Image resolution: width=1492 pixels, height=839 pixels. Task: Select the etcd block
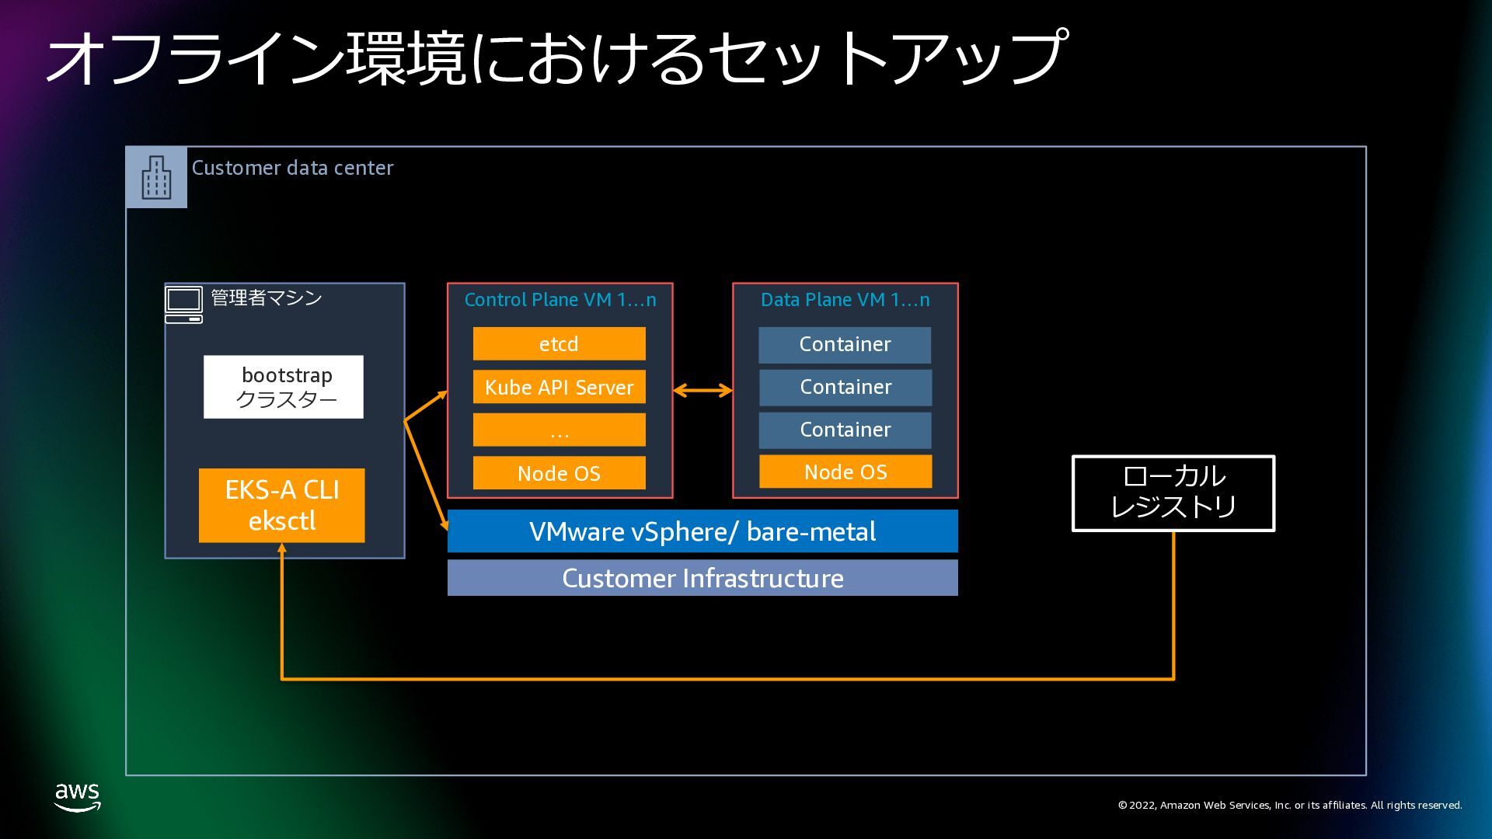559,343
